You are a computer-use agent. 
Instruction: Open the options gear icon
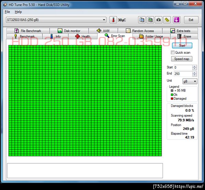click(167, 20)
